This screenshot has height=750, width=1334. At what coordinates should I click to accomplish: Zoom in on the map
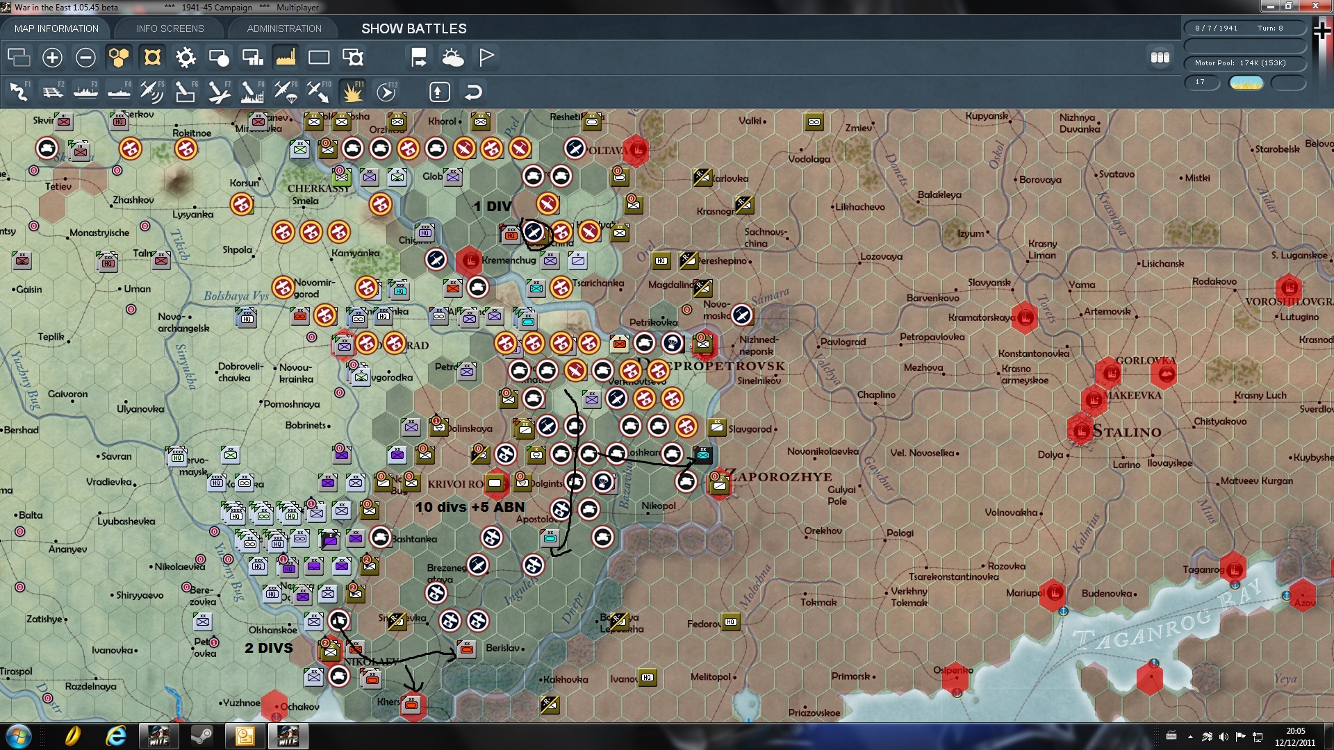(52, 57)
